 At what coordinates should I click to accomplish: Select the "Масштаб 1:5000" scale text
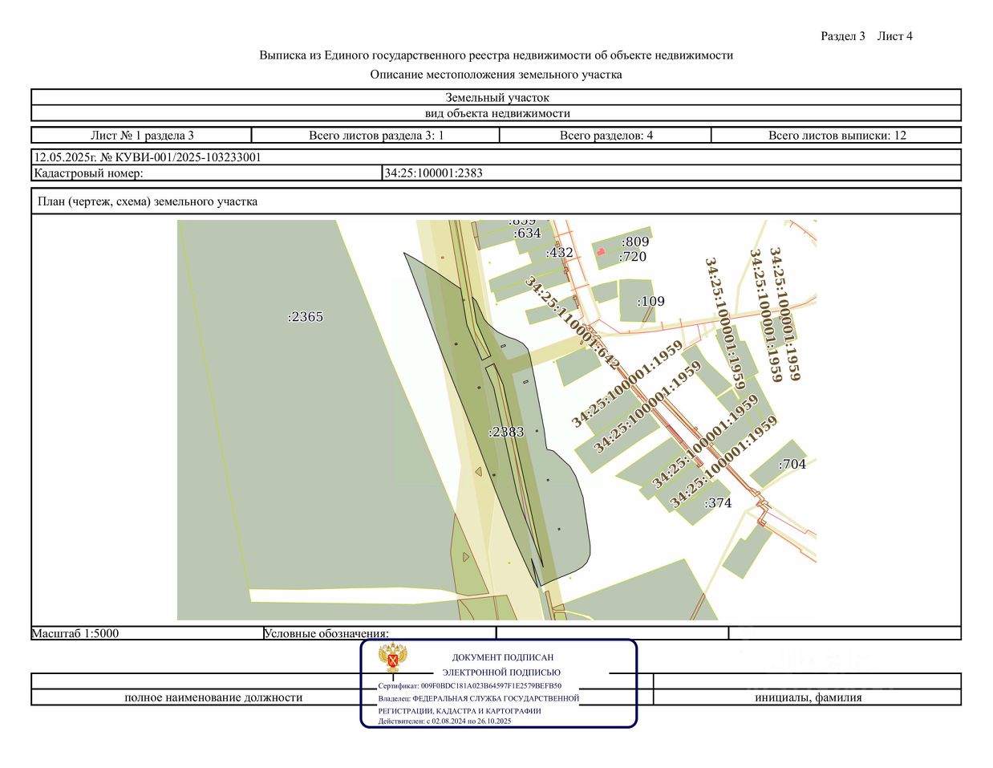pyautogui.click(x=75, y=633)
